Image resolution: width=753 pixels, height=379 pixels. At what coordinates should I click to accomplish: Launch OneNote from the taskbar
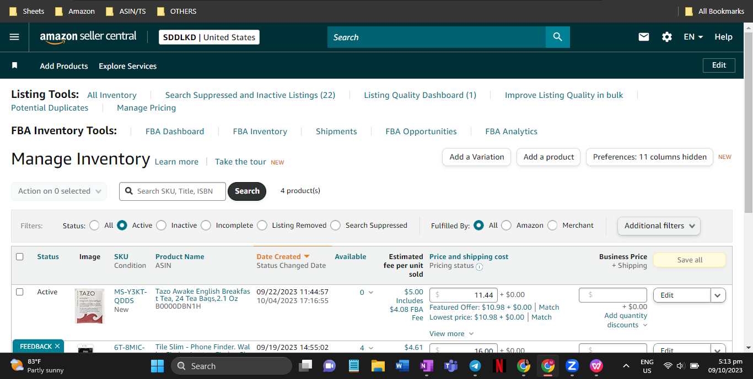426,366
